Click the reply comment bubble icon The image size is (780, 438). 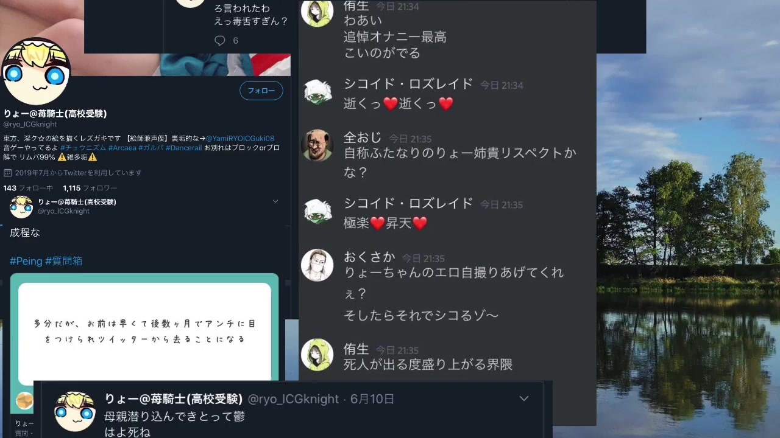220,41
